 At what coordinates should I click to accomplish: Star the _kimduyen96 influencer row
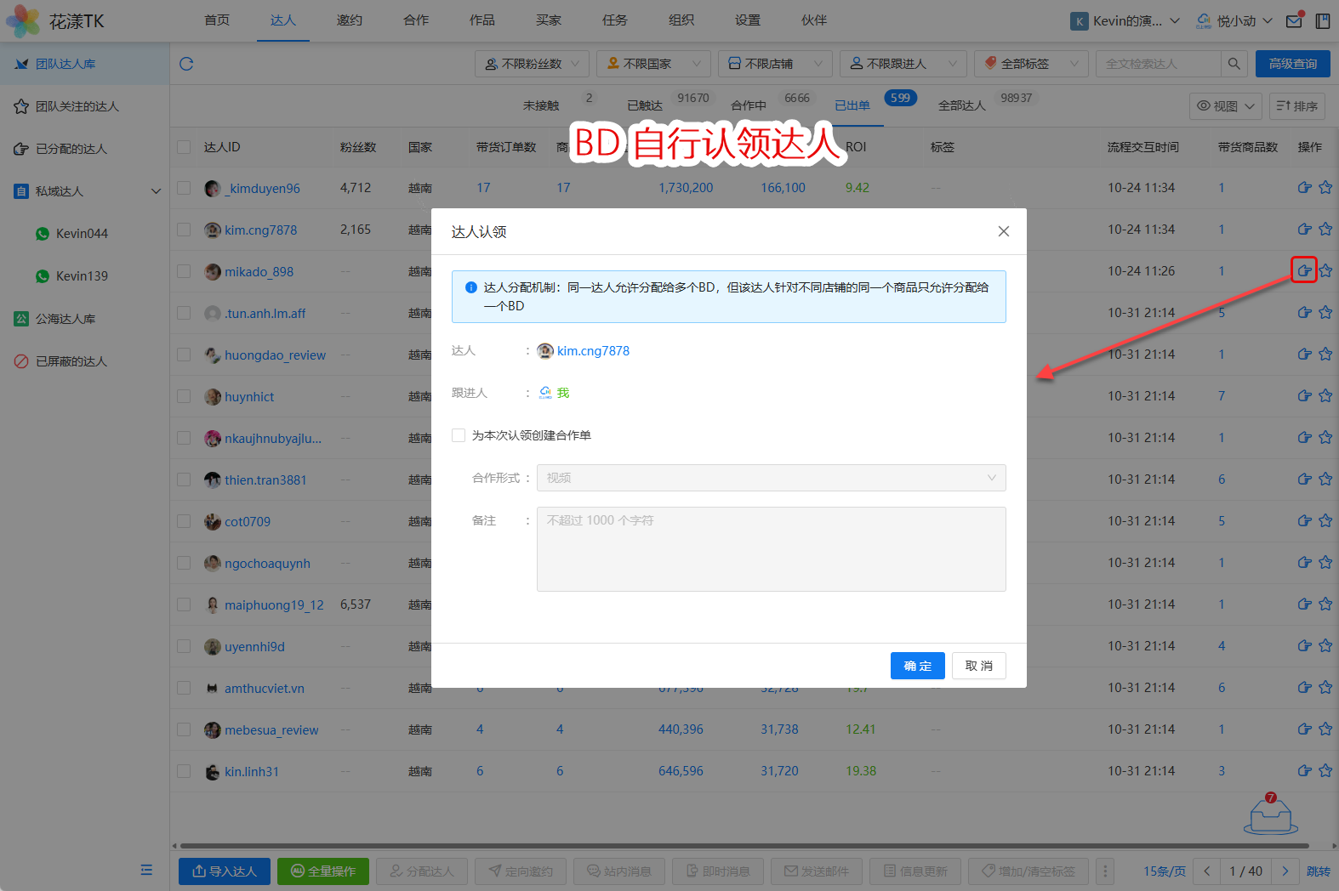pyautogui.click(x=1325, y=188)
